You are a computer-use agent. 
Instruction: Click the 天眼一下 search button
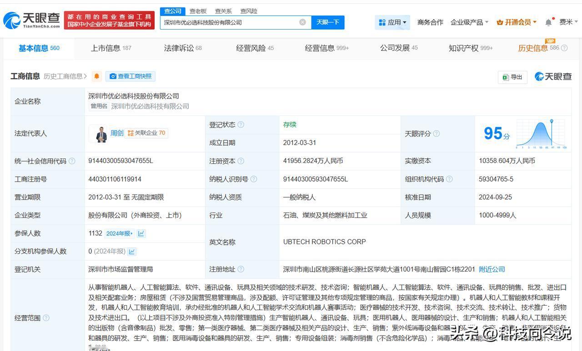[x=328, y=22]
